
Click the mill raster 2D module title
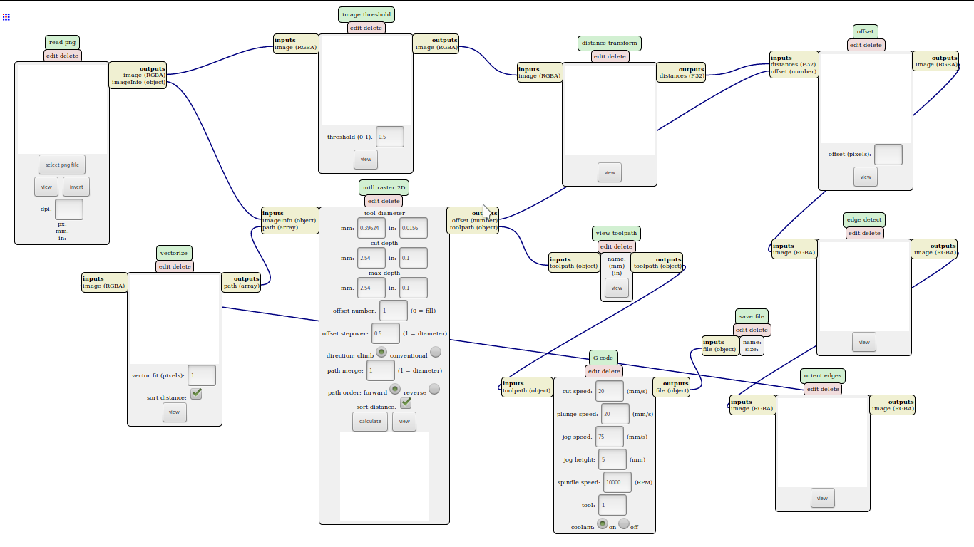[x=384, y=187]
